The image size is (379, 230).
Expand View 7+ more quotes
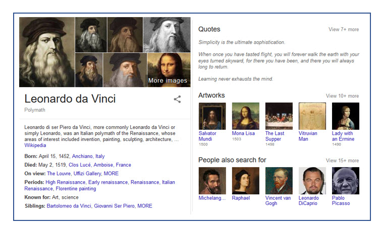click(343, 30)
